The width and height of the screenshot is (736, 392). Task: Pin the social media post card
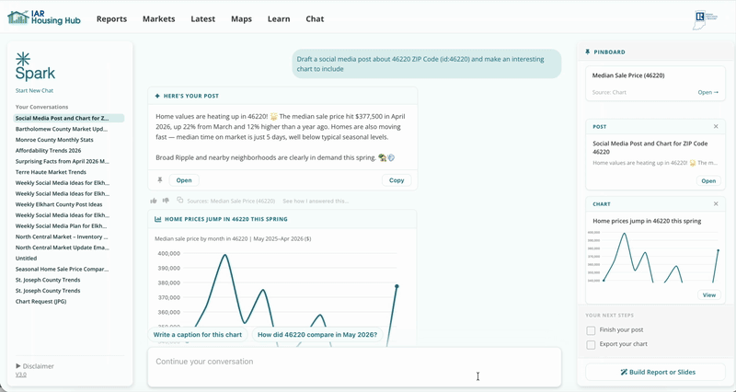tap(159, 180)
